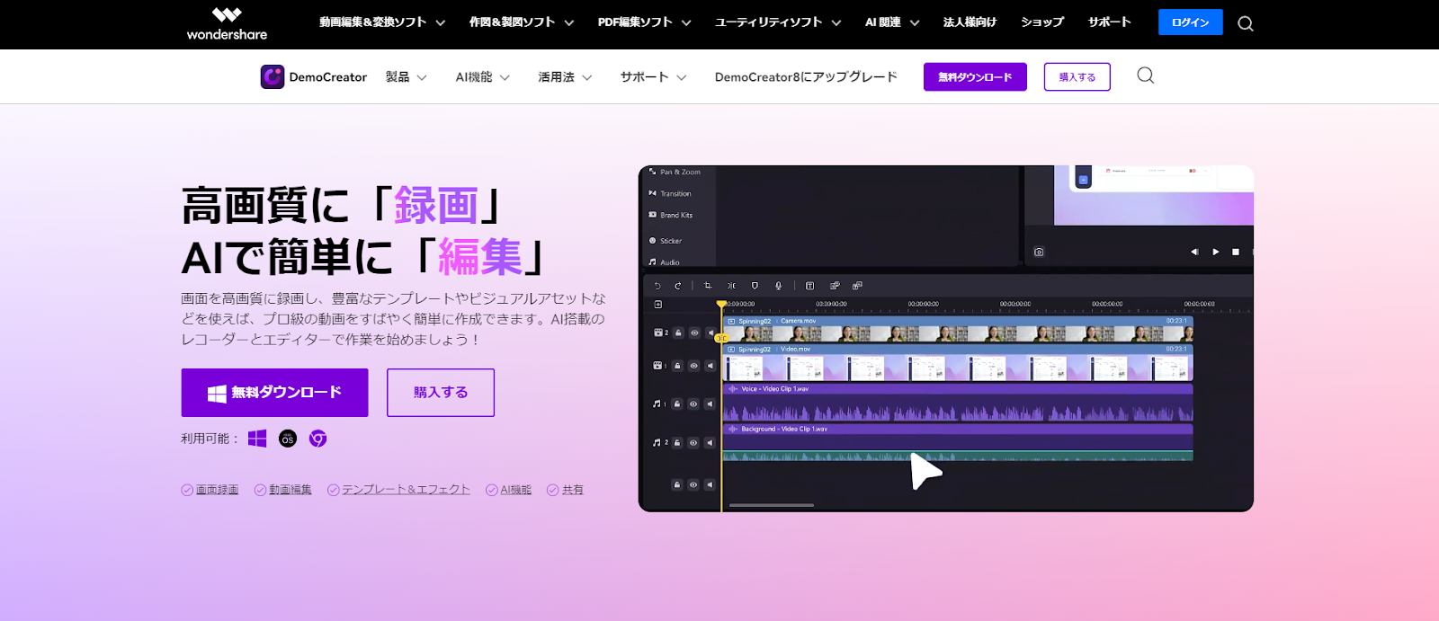Select the Windows platform icon
Screen dimensions: 1439x621
click(x=257, y=439)
